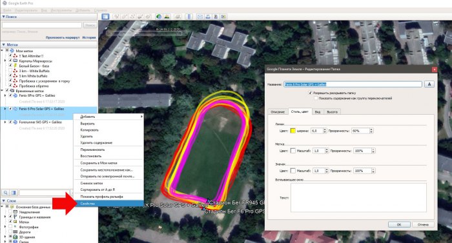This screenshot has width=452, height=243.
Task: Click the Основная база данных layer icon
Action: 12,207
